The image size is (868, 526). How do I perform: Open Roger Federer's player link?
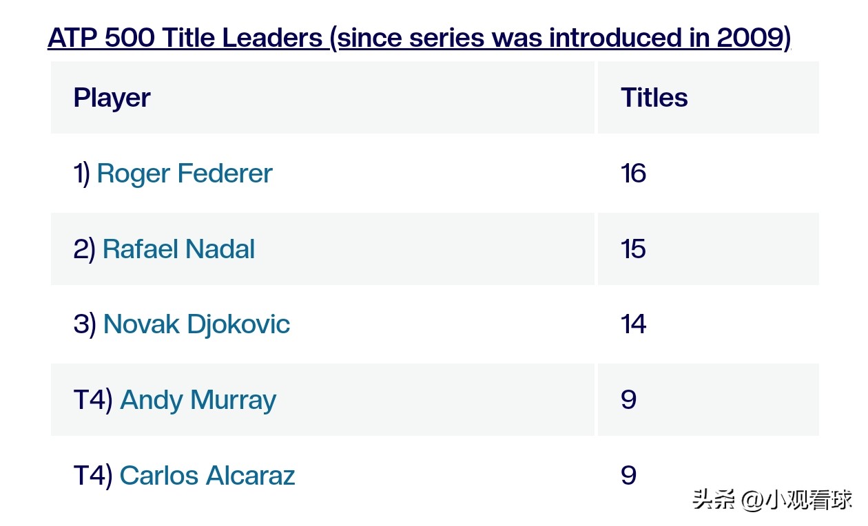pos(185,173)
